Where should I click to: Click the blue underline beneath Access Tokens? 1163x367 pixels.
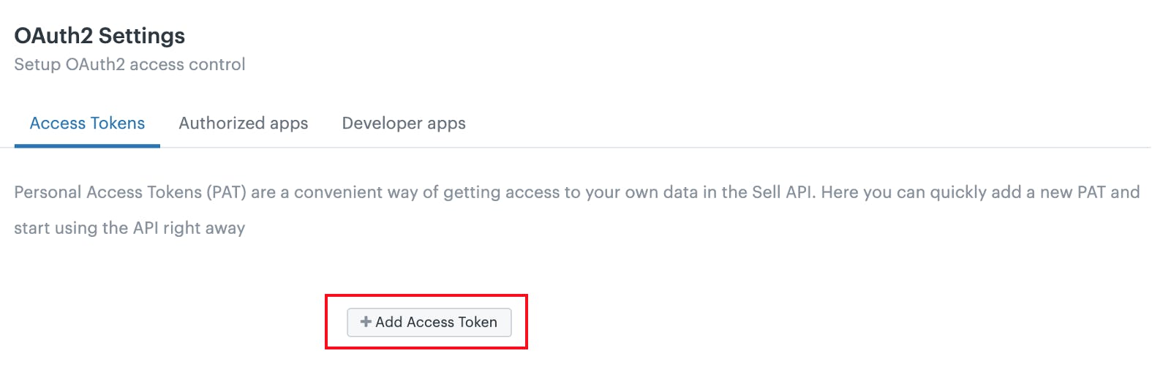[x=87, y=145]
